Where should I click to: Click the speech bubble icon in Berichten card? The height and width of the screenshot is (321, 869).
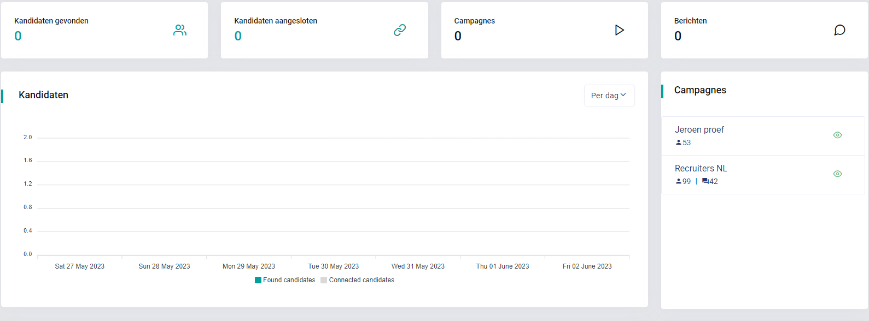click(839, 30)
